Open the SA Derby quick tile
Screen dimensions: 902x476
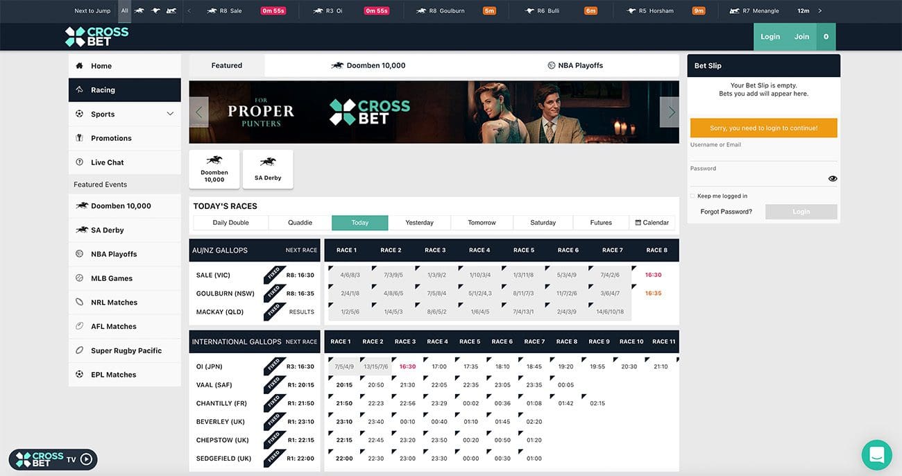[268, 169]
